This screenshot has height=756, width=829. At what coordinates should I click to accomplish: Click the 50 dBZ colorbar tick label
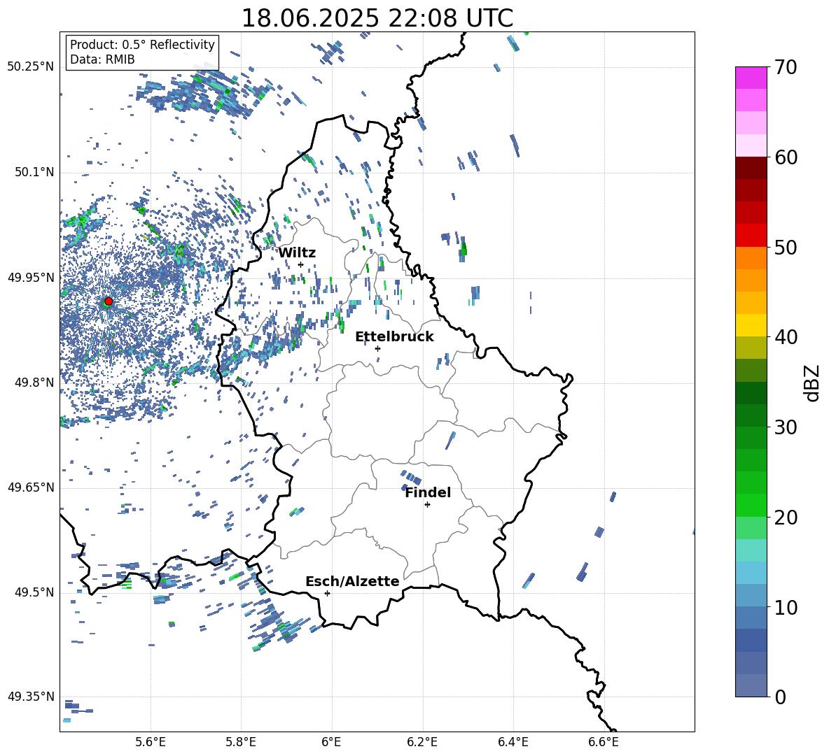point(785,248)
